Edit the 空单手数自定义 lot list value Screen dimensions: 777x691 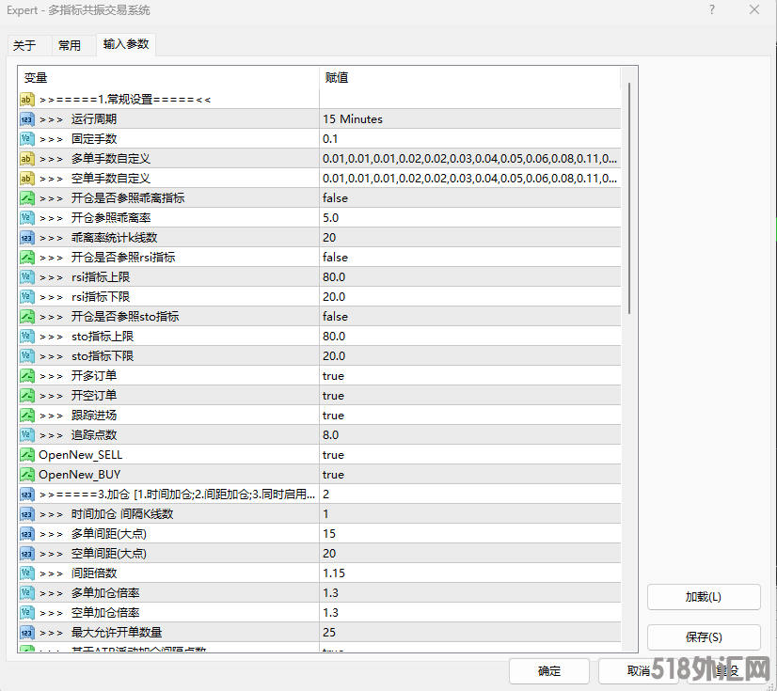tap(469, 179)
